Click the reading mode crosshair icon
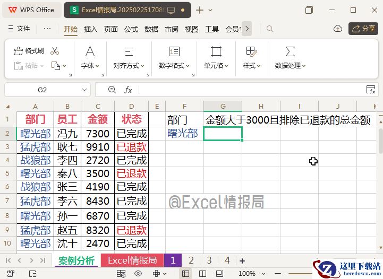Viewport: 383px width, 279px height. tap(156, 274)
